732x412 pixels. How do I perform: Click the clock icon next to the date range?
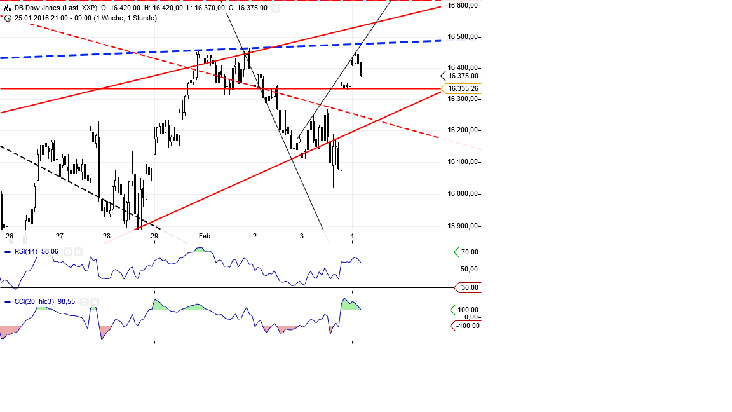(x=8, y=18)
